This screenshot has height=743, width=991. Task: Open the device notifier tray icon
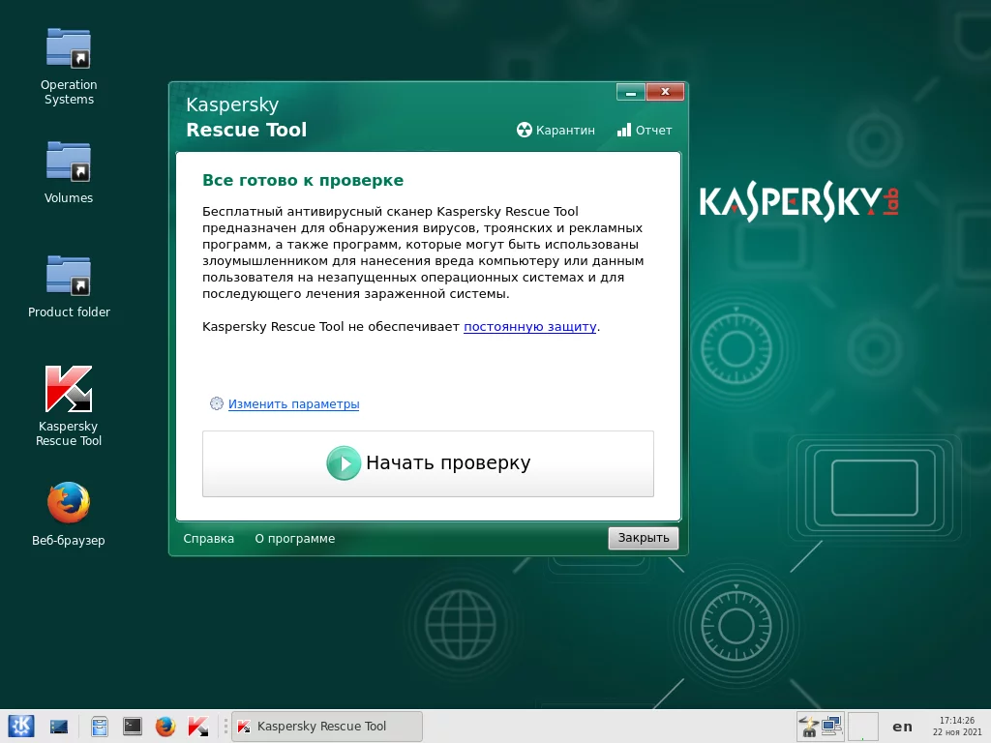point(808,727)
